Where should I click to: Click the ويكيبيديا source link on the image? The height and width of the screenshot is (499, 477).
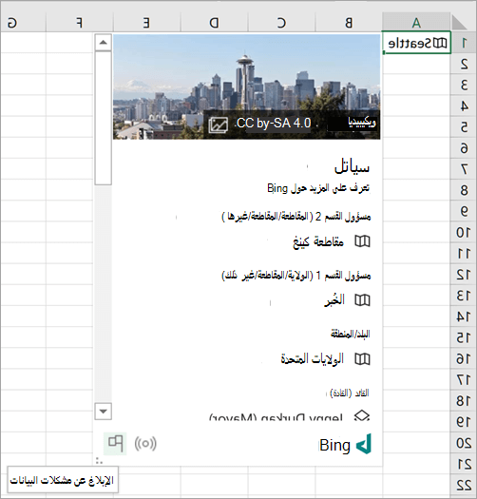pyautogui.click(x=362, y=123)
